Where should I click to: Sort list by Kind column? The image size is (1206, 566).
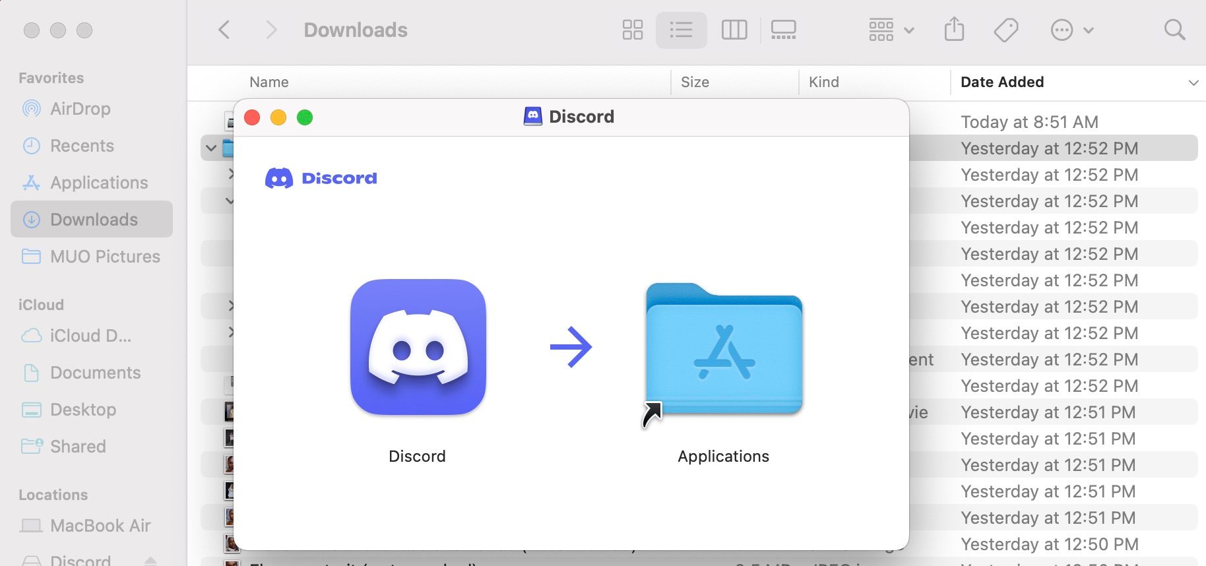pos(824,82)
